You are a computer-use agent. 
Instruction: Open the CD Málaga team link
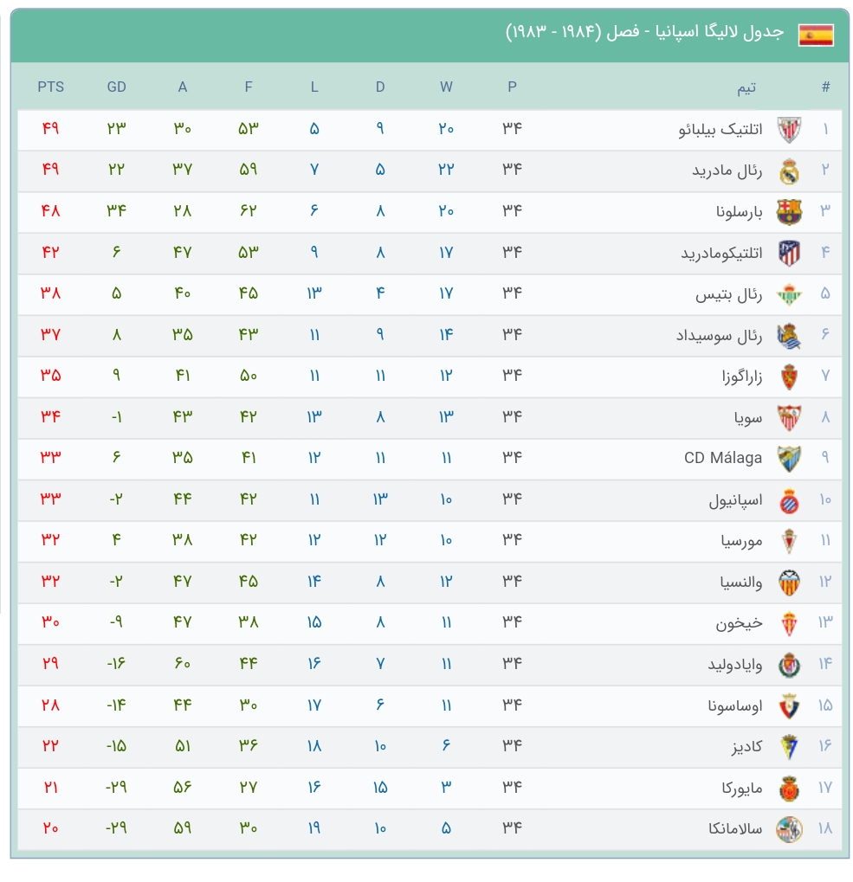click(x=722, y=458)
